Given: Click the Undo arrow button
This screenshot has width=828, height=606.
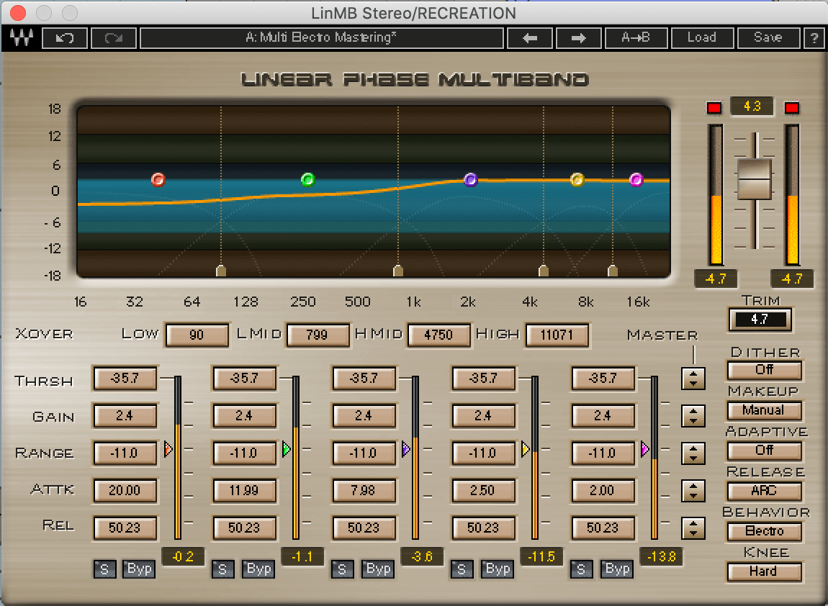Looking at the screenshot, I should pyautogui.click(x=64, y=38).
